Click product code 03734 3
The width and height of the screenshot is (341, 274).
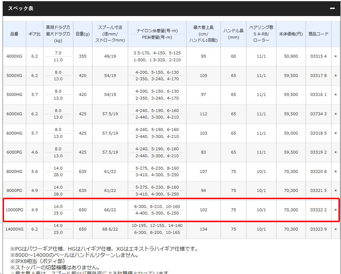pyautogui.click(x=318, y=114)
